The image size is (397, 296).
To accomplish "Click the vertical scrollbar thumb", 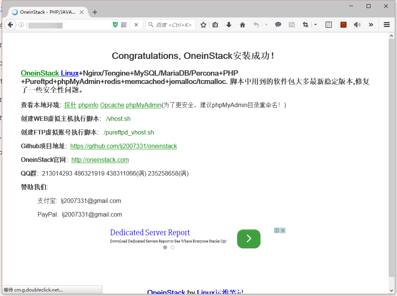I will (391, 158).
